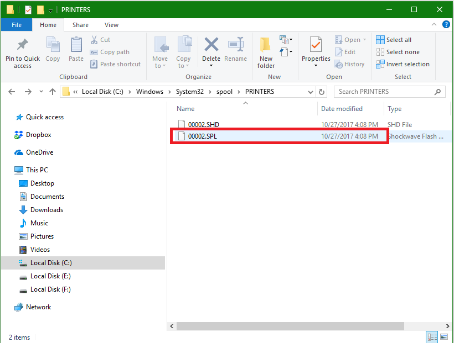
Task: Click Select all in the ribbon
Action: pos(394,40)
